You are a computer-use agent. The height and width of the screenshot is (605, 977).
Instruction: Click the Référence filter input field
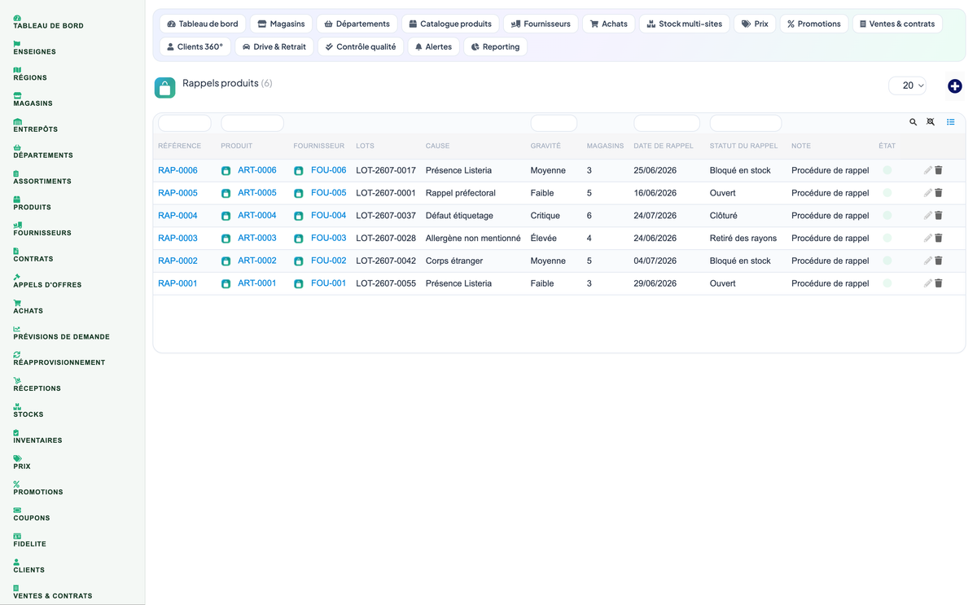click(x=185, y=123)
